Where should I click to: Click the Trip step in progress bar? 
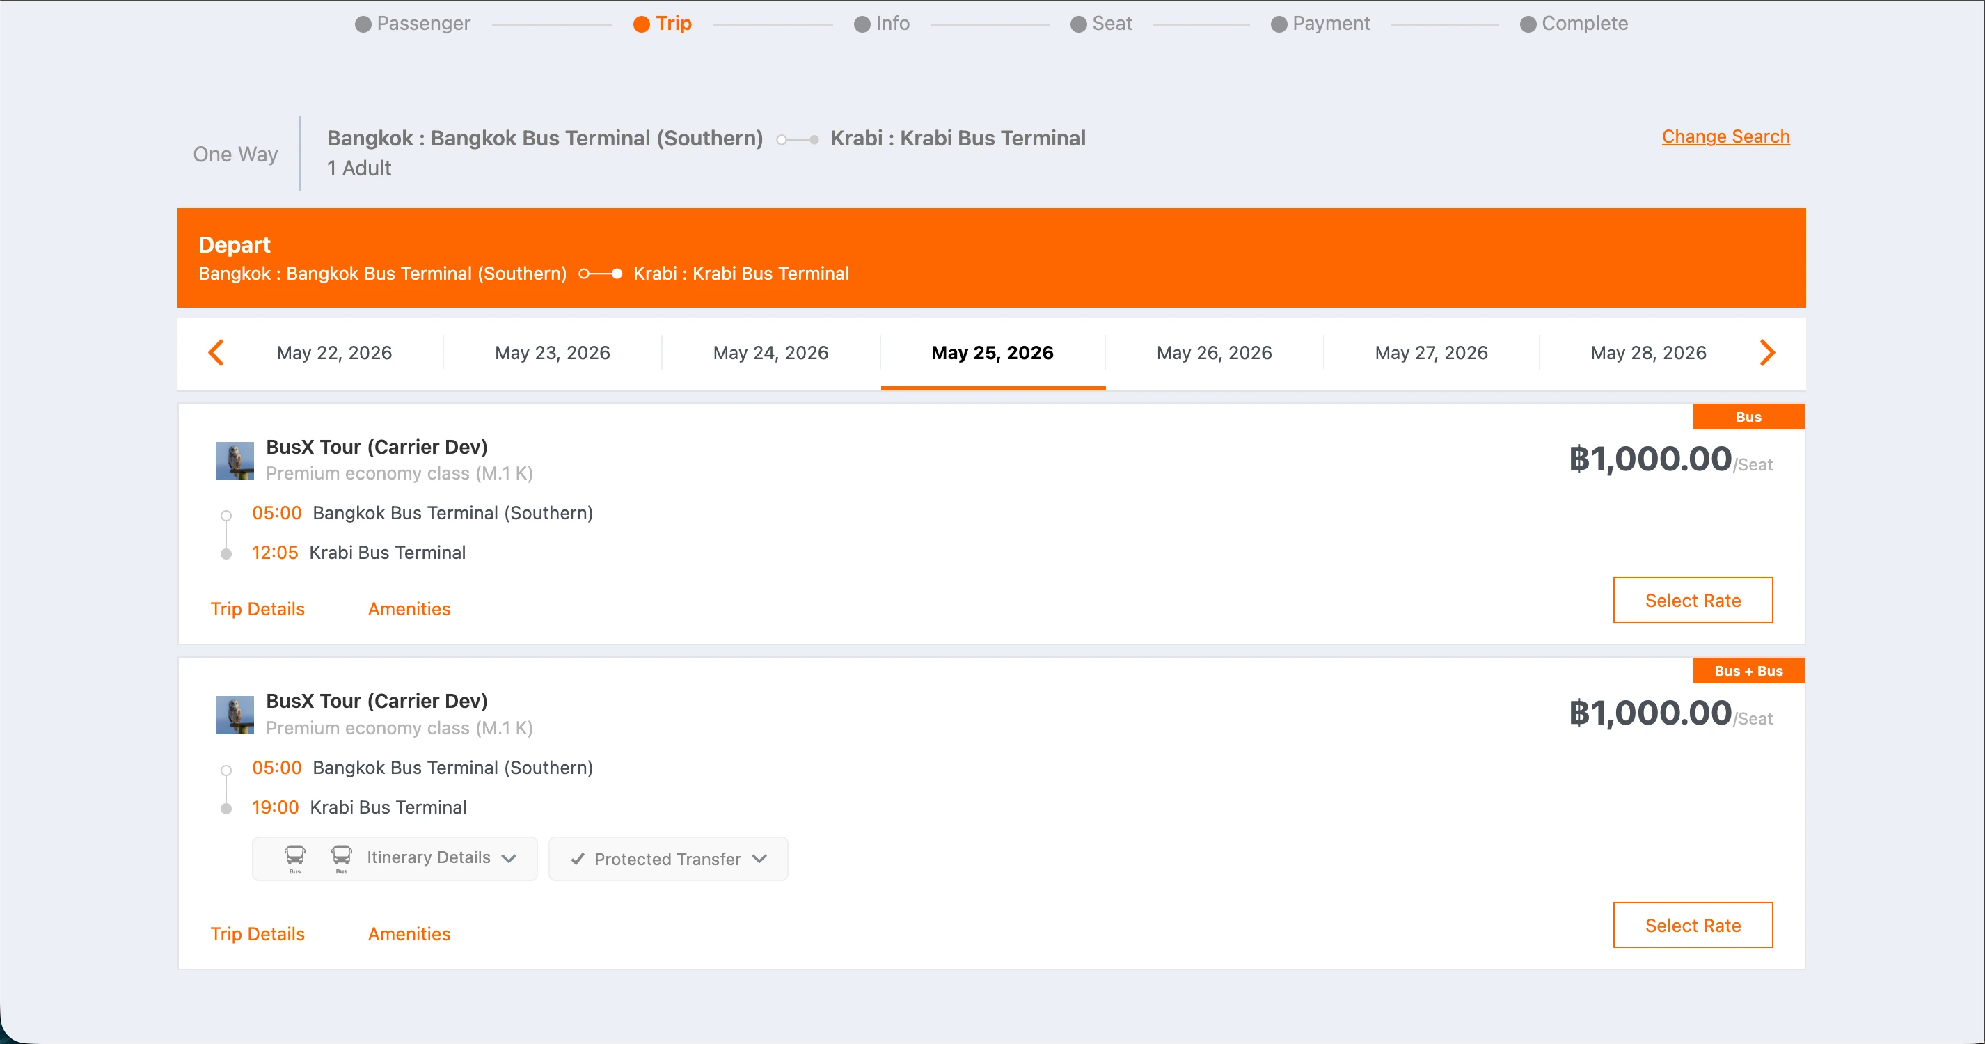point(663,24)
